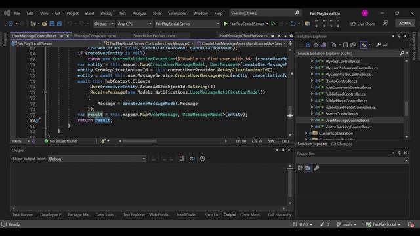Click CRLF line ending indicator
Image resolution: width=420 pixels, height=236 pixels.
(x=285, y=141)
